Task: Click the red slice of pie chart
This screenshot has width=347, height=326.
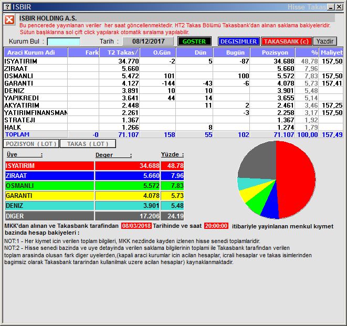Action: pyautogui.click(x=297, y=179)
